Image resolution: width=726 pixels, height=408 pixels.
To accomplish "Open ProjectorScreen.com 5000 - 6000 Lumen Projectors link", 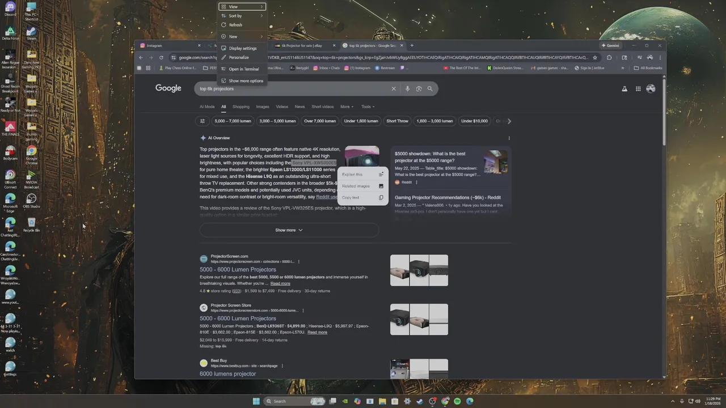I will click(x=238, y=270).
